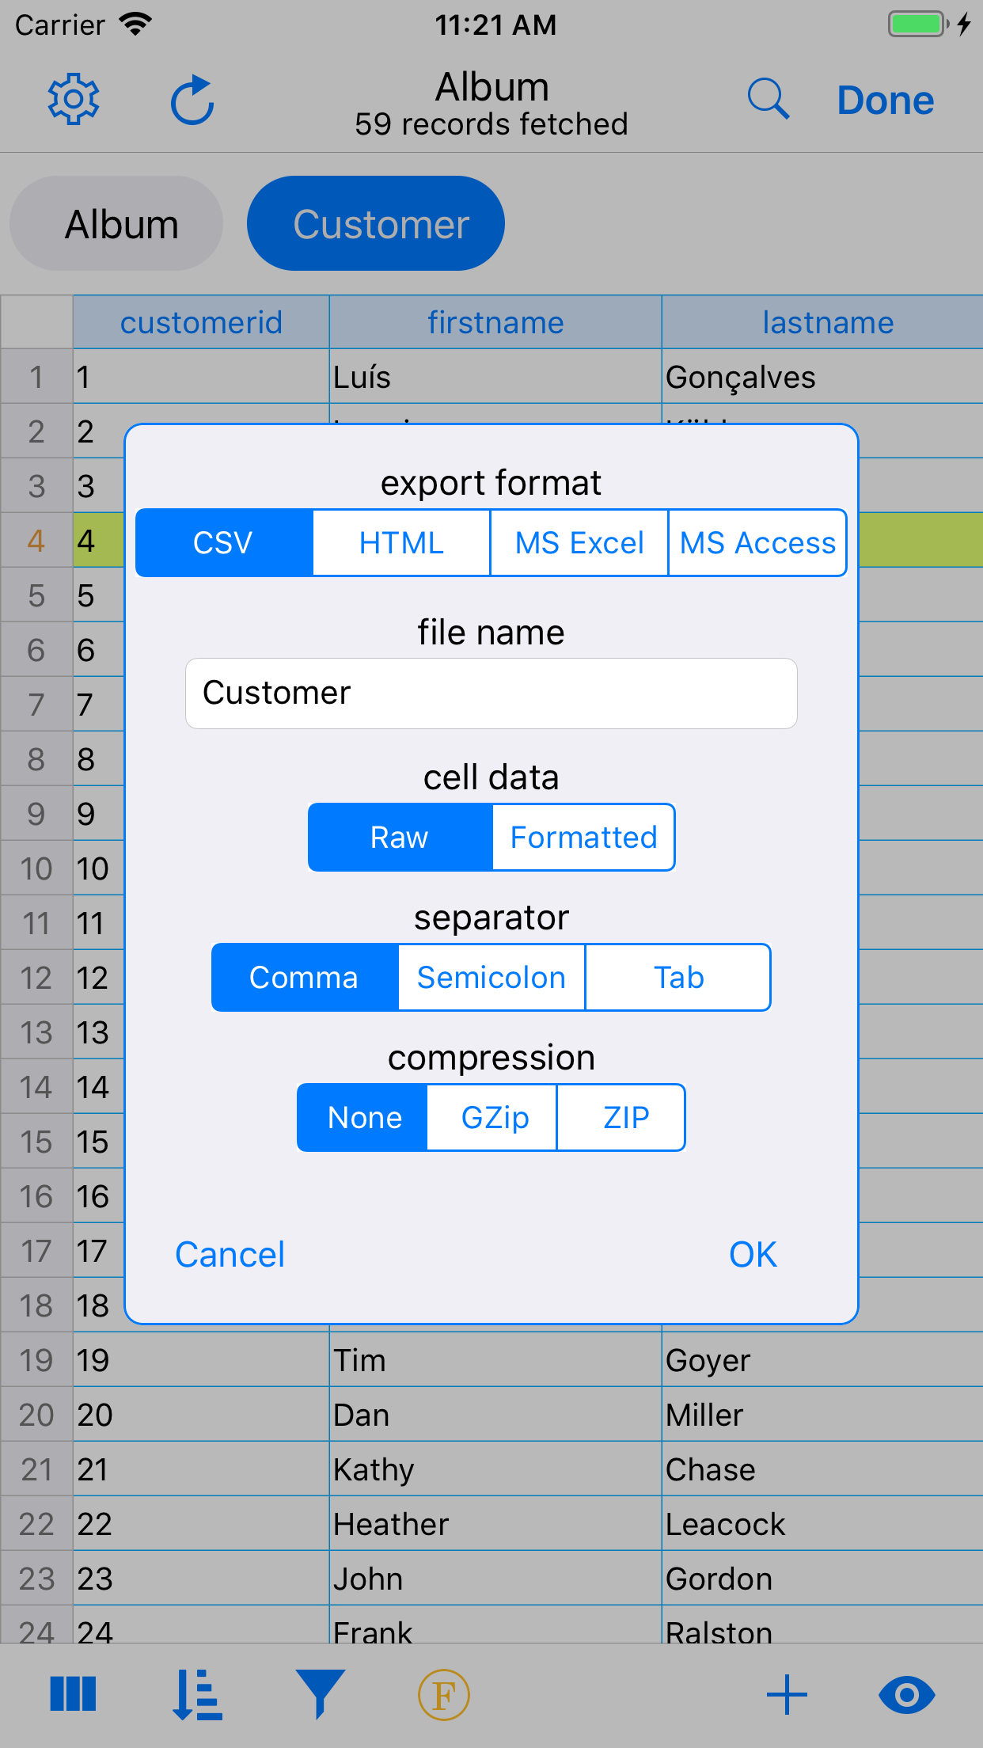Open the settings gear
983x1748 pixels.
73,99
